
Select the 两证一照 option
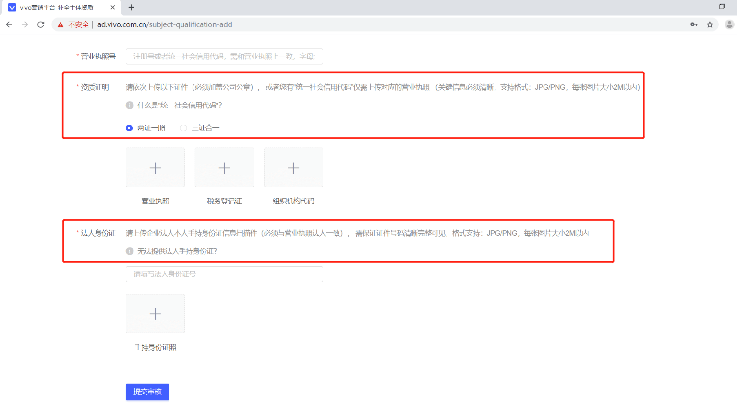pyautogui.click(x=128, y=128)
